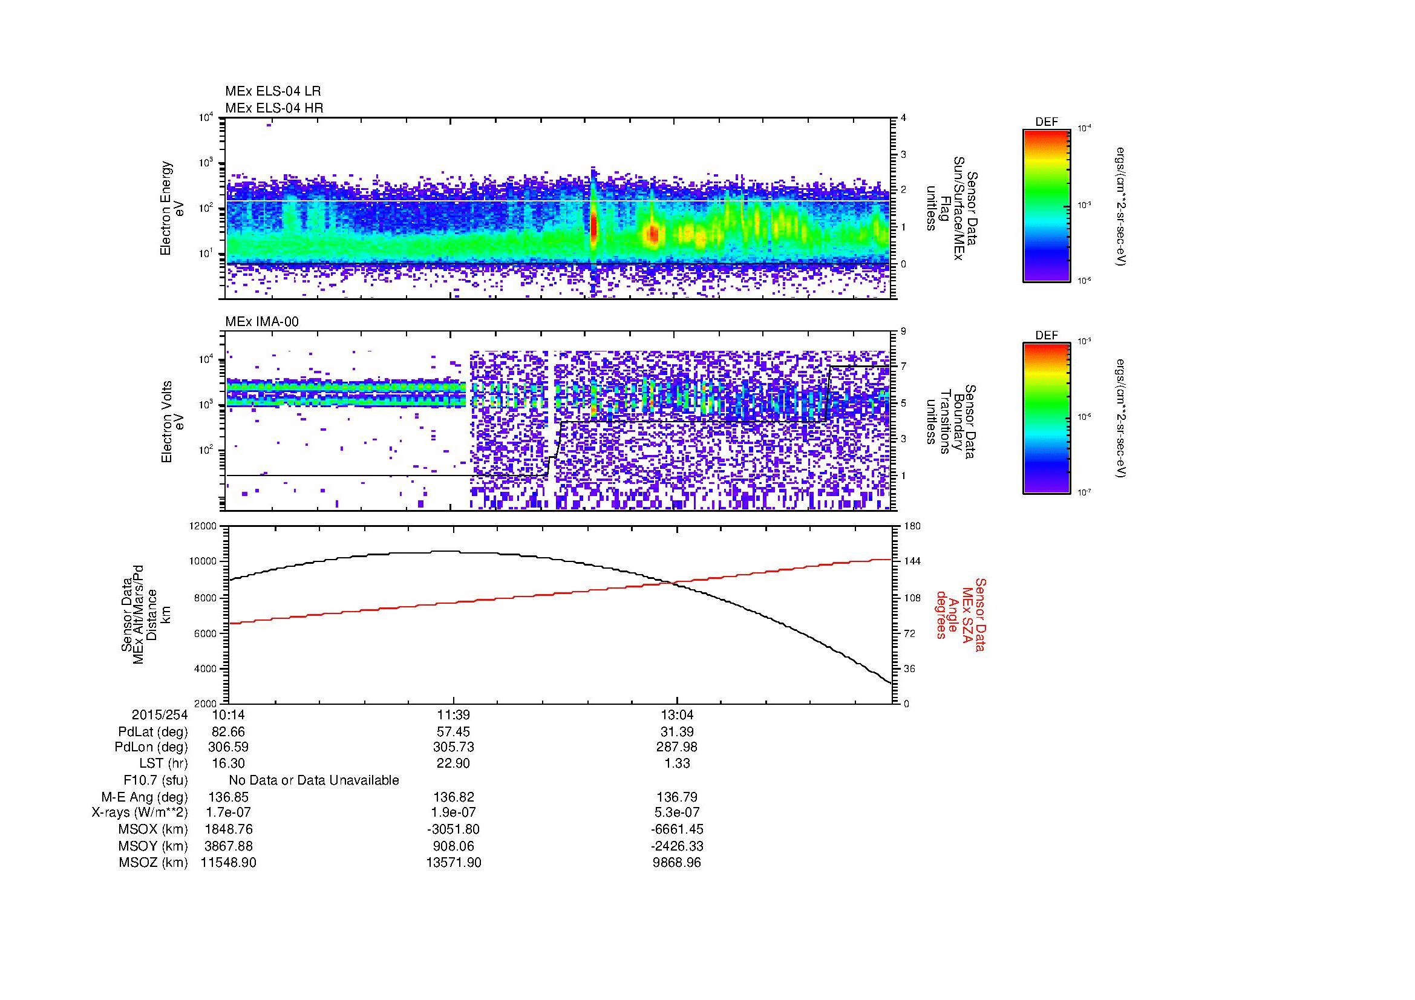Click the PdLon value 306.59
This screenshot has height=1000, width=1415.
(x=229, y=747)
